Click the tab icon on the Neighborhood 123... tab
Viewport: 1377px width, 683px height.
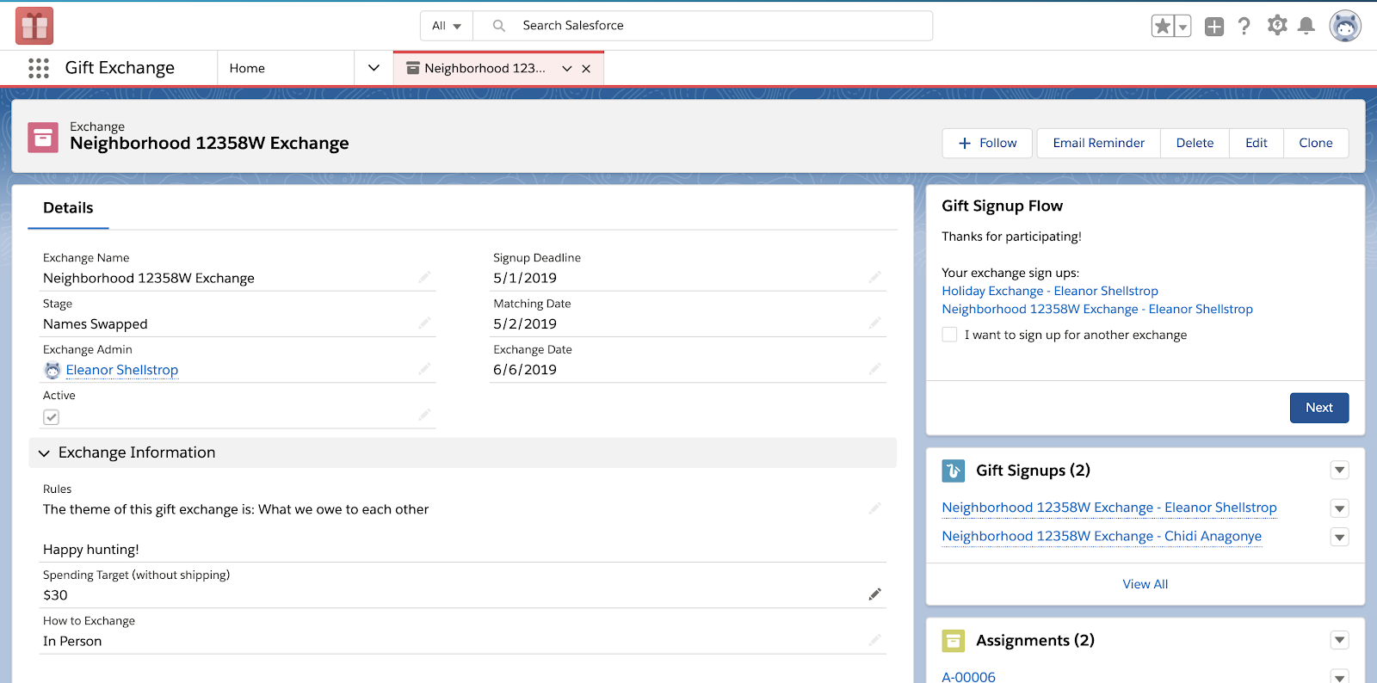click(x=413, y=68)
